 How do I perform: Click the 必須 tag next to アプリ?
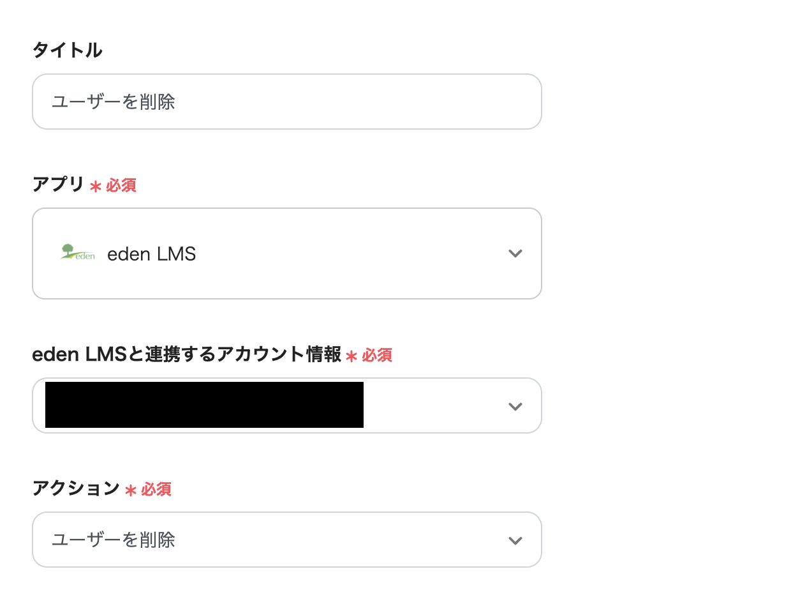pyautogui.click(x=121, y=185)
